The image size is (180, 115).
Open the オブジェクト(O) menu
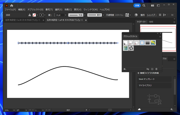pyautogui.click(x=35, y=10)
